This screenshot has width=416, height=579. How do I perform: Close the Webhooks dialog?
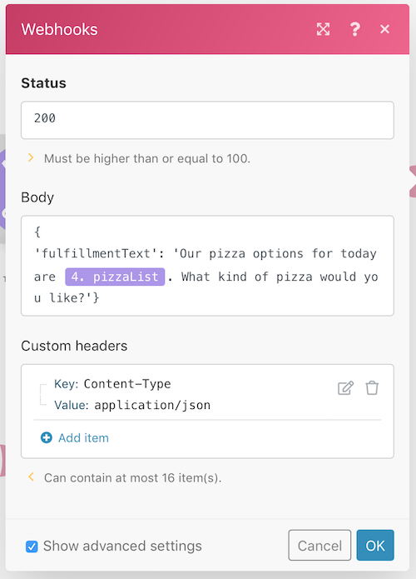[384, 29]
